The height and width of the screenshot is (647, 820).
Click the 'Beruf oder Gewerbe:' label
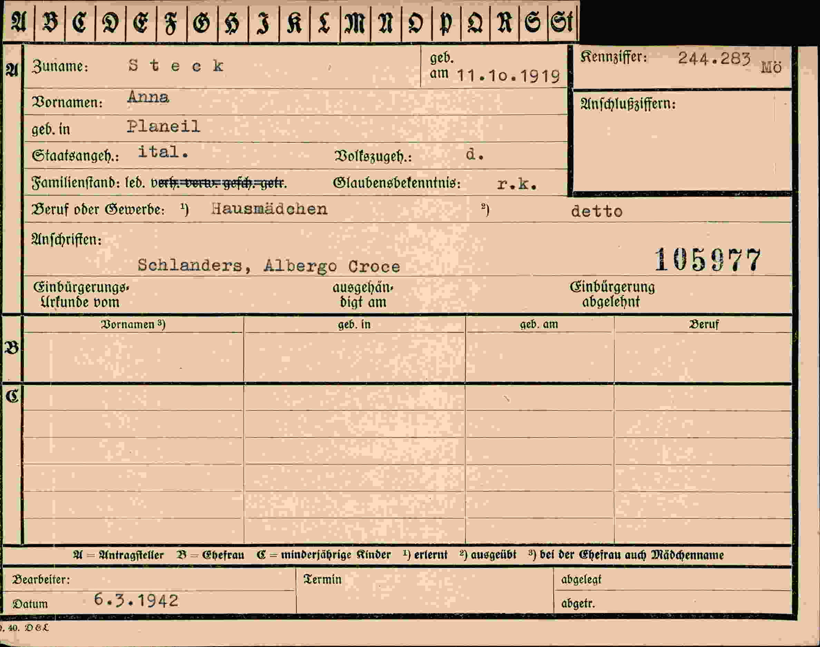(98, 209)
